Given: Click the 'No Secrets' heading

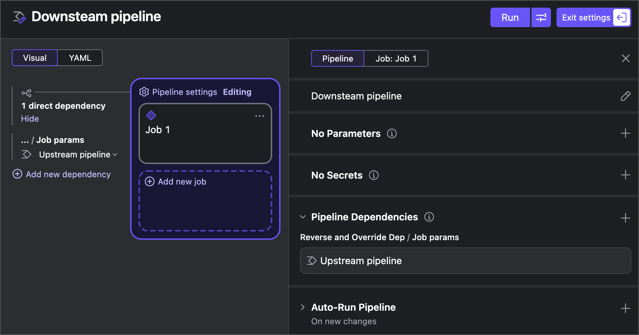Looking at the screenshot, I should 337,175.
